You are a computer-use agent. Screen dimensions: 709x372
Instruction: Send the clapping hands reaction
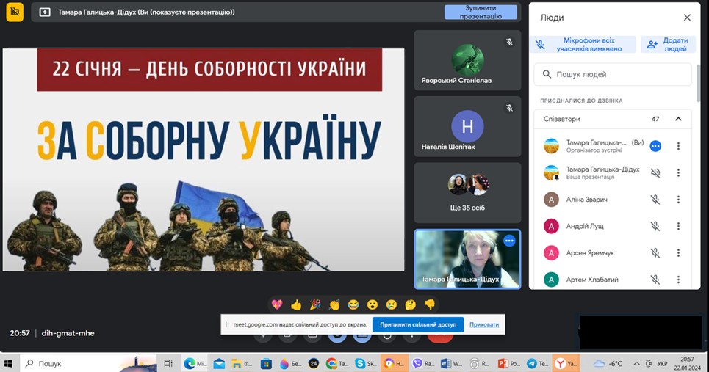[x=334, y=304]
